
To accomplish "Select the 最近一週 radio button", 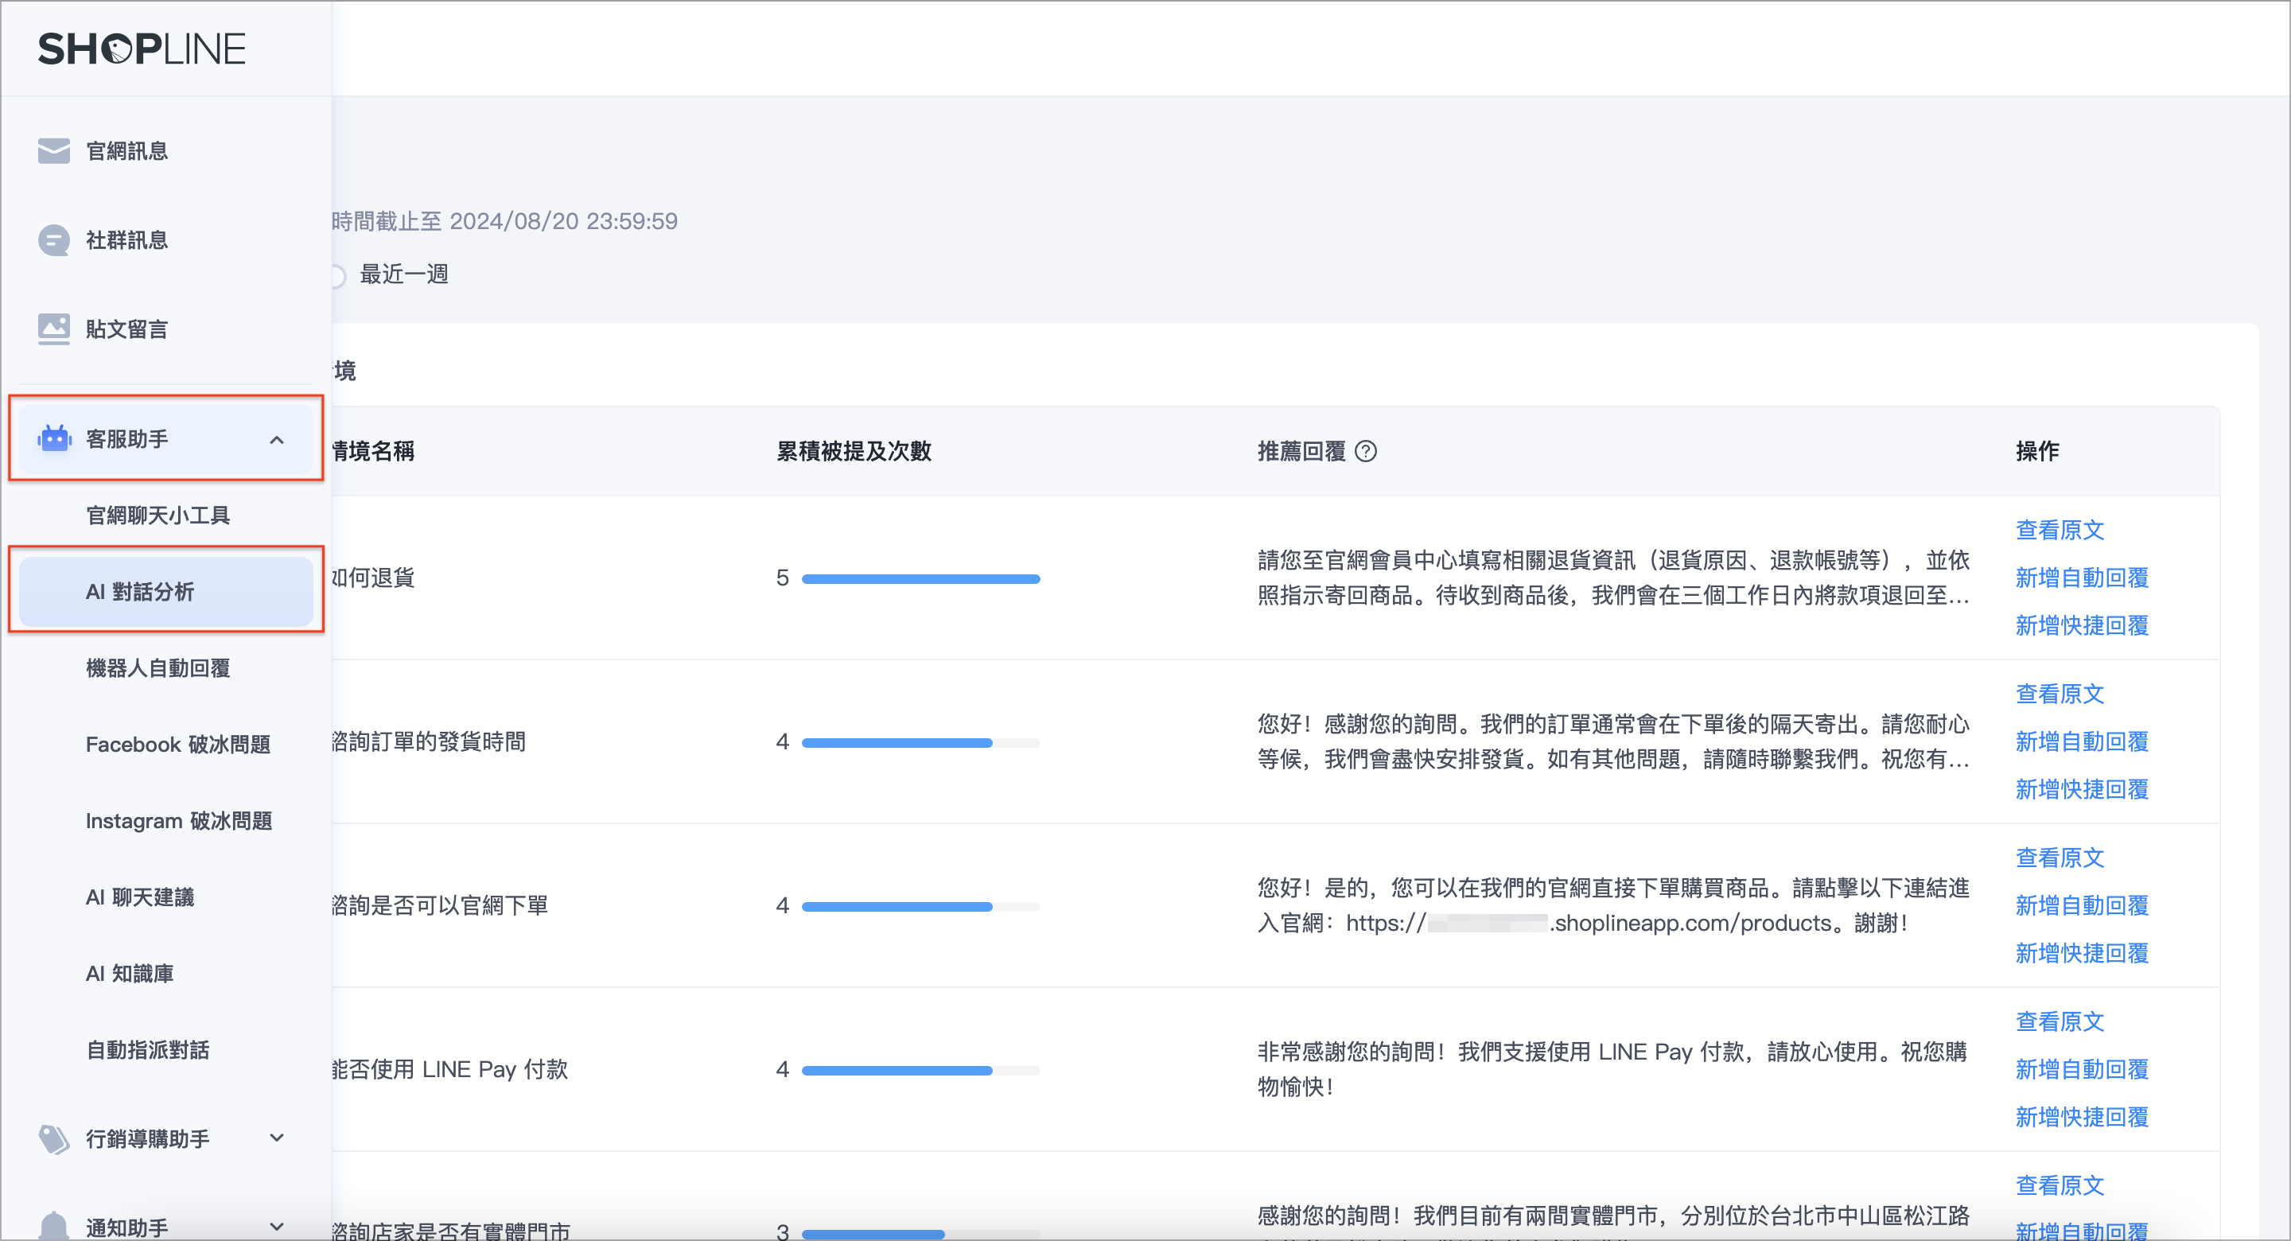I will tap(338, 276).
